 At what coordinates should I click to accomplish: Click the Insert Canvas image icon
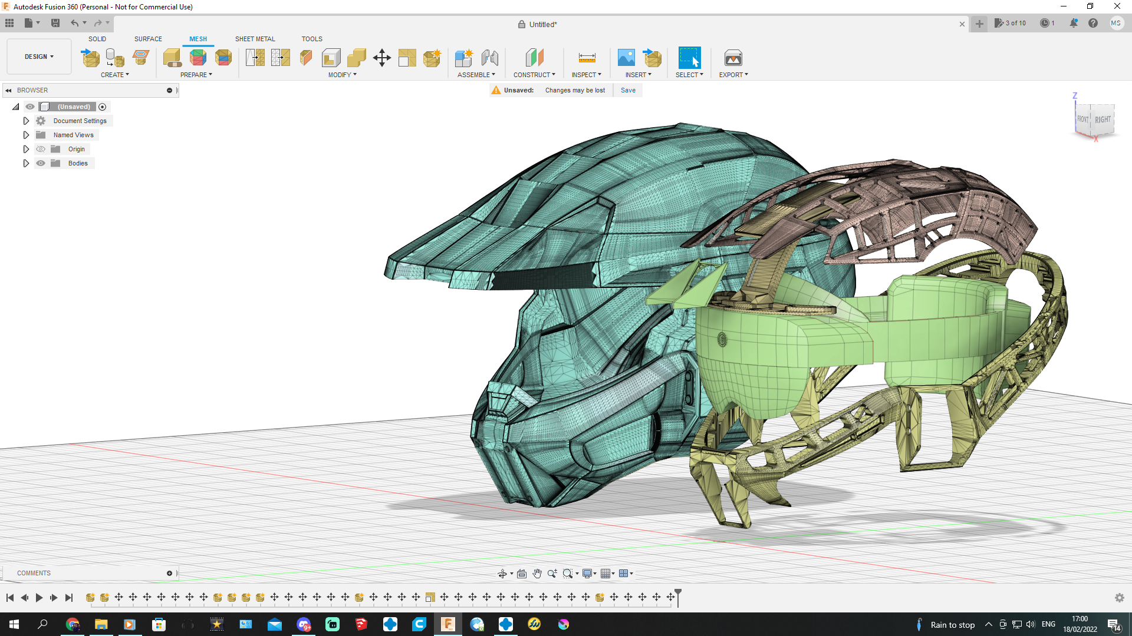click(x=626, y=58)
